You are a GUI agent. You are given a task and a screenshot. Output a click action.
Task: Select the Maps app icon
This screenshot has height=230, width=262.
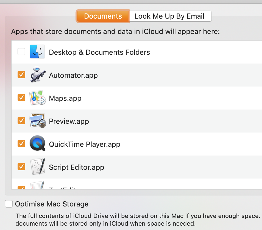pyautogui.click(x=37, y=97)
